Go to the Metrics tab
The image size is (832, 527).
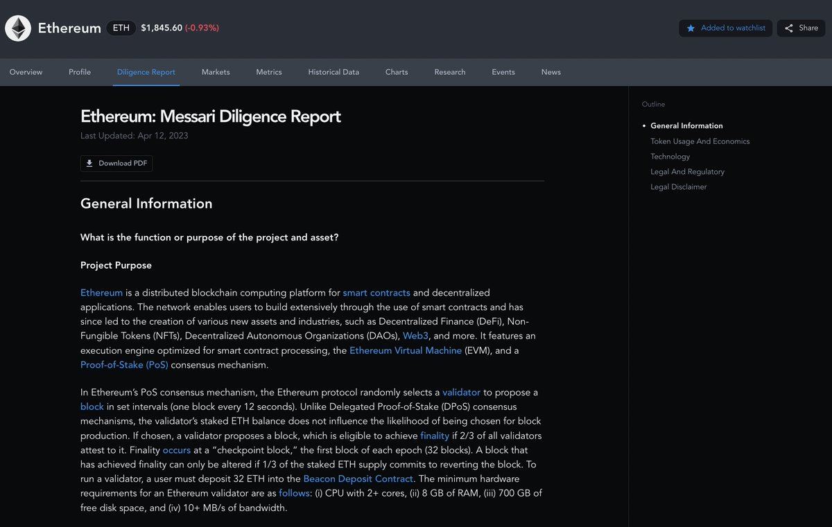pos(269,72)
